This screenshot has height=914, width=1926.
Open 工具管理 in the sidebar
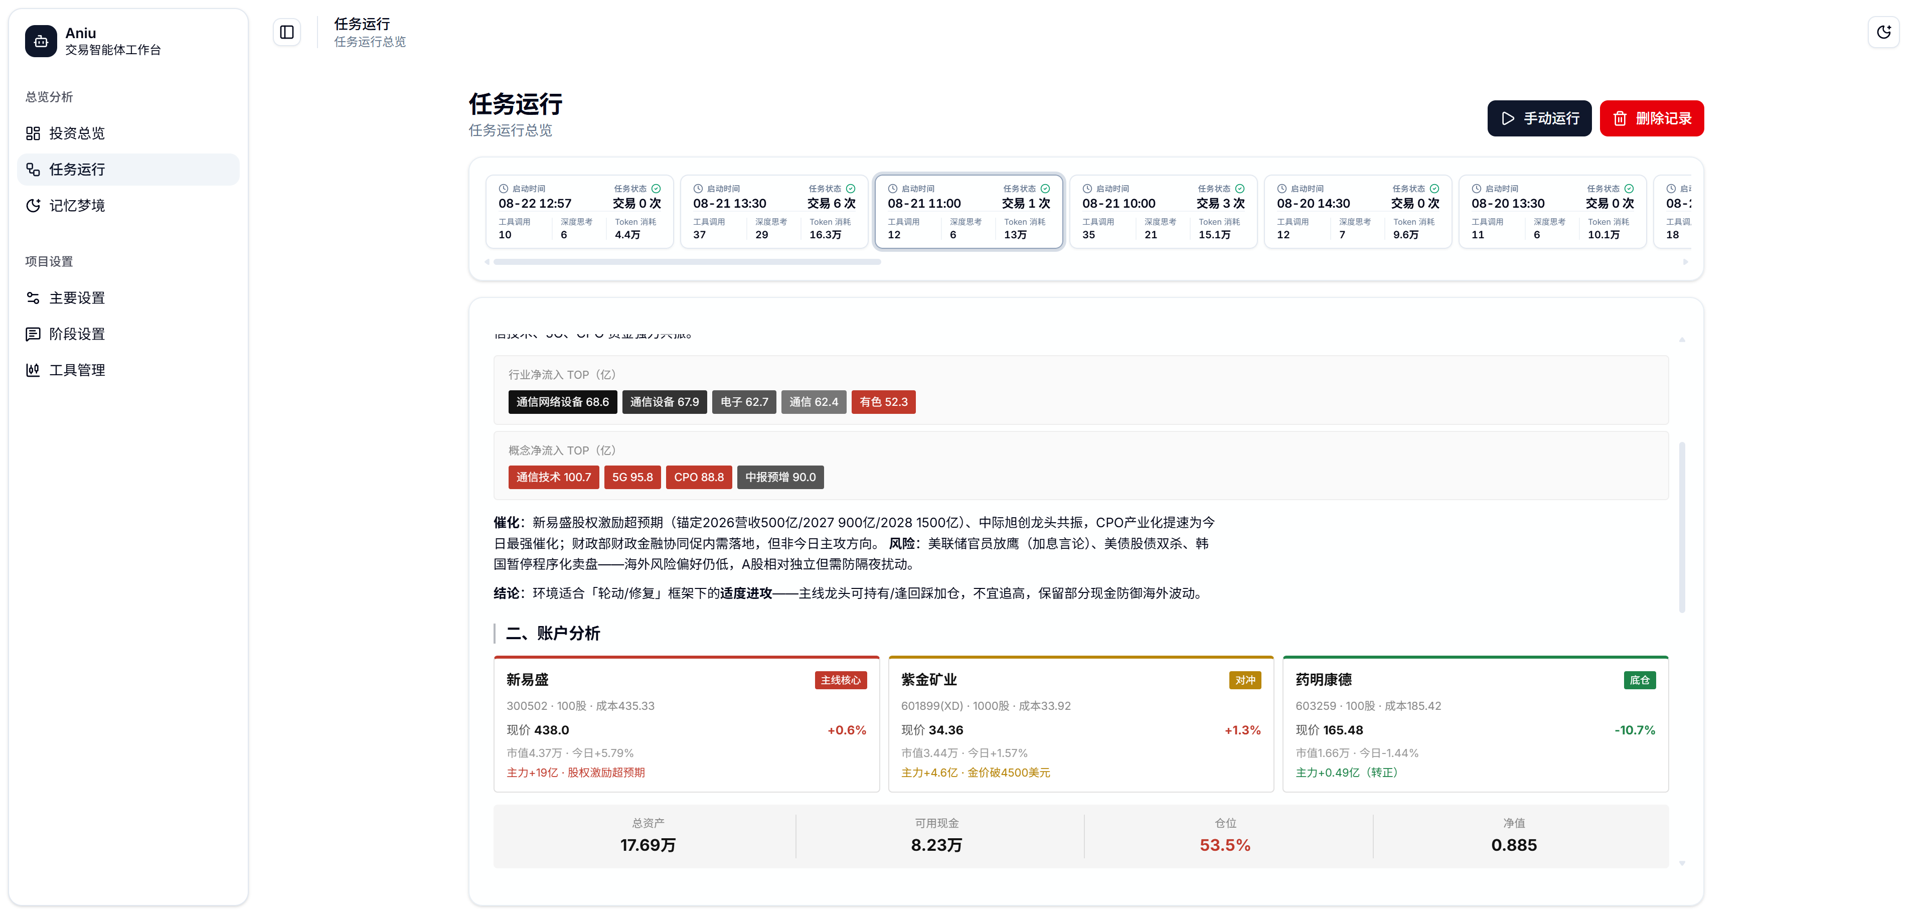[x=128, y=370]
